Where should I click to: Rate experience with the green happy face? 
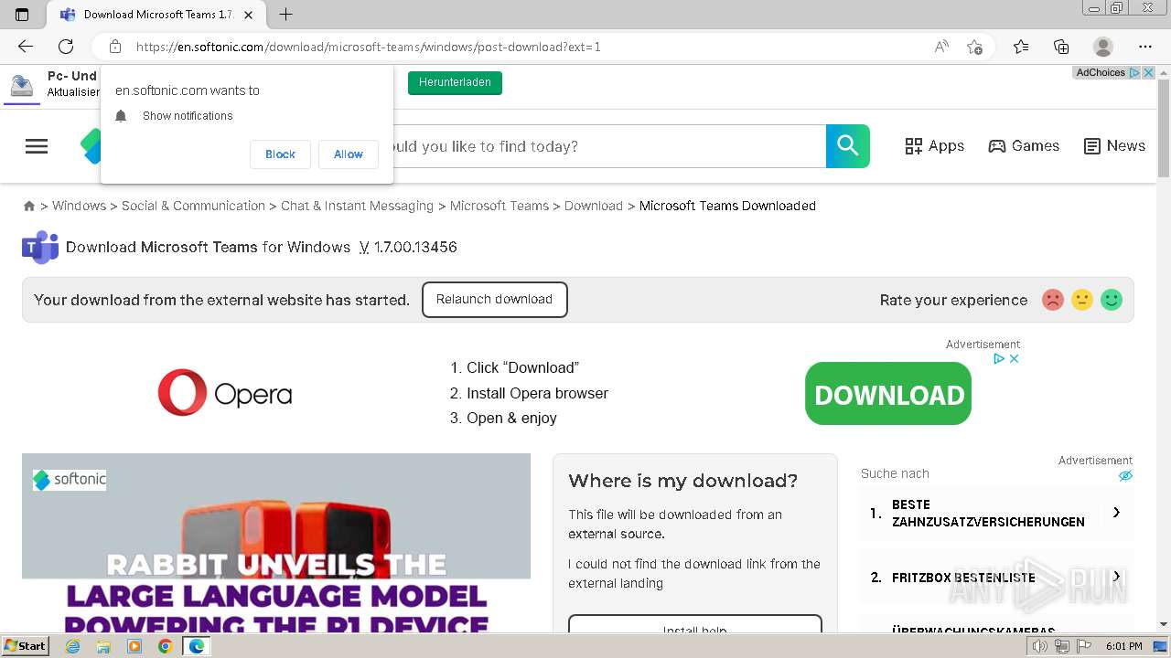pyautogui.click(x=1112, y=300)
